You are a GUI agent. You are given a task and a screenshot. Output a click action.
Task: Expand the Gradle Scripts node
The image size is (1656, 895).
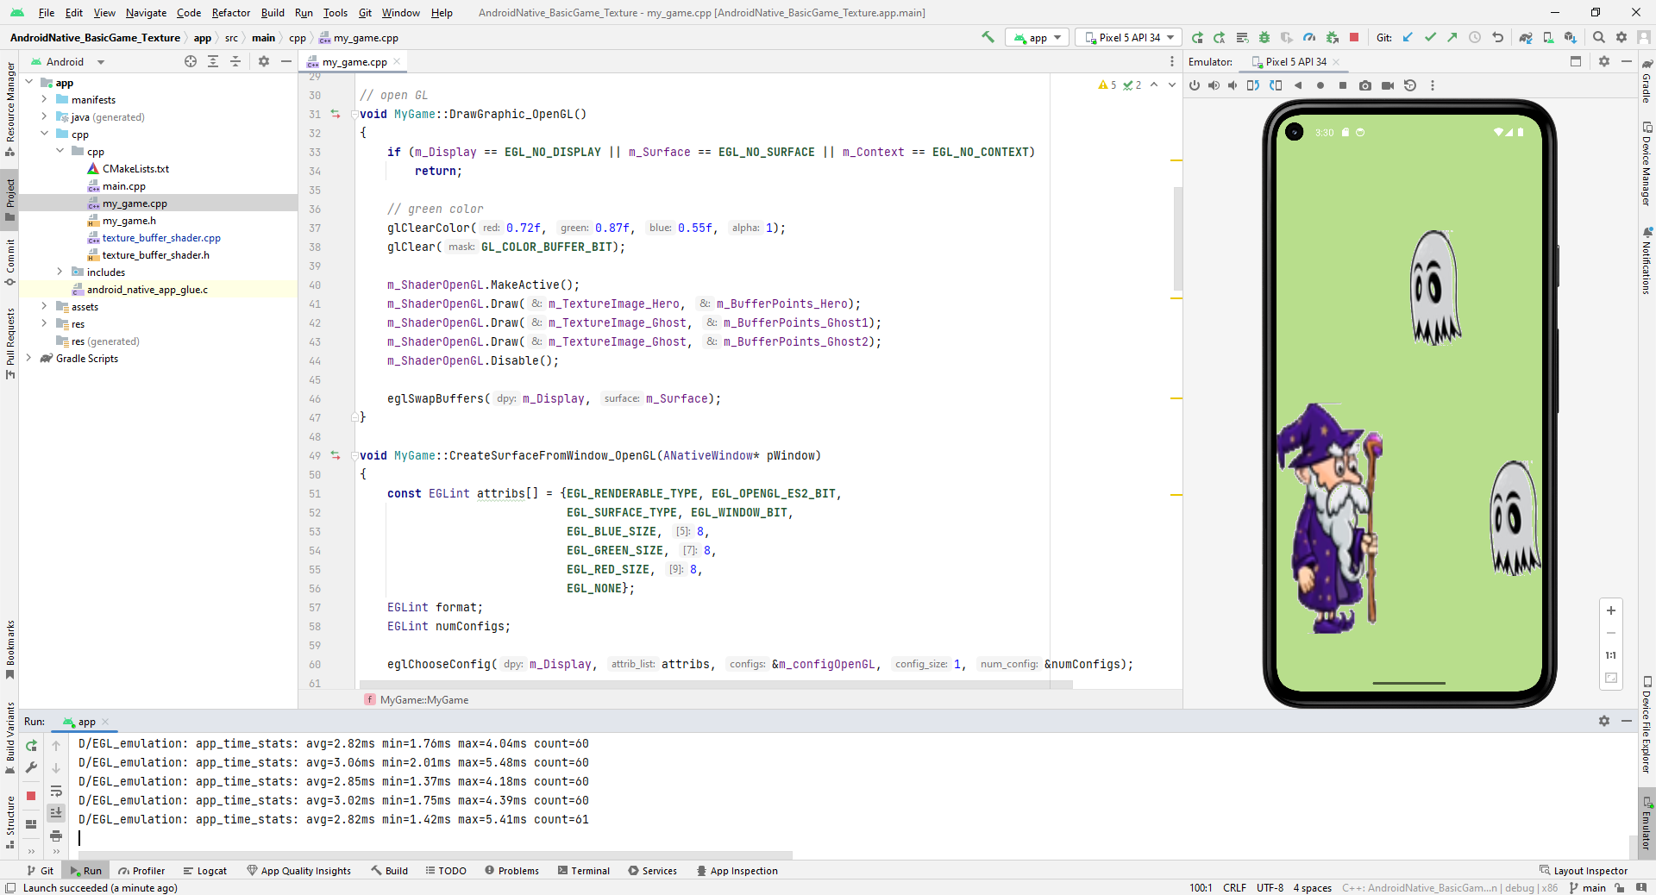click(x=28, y=358)
